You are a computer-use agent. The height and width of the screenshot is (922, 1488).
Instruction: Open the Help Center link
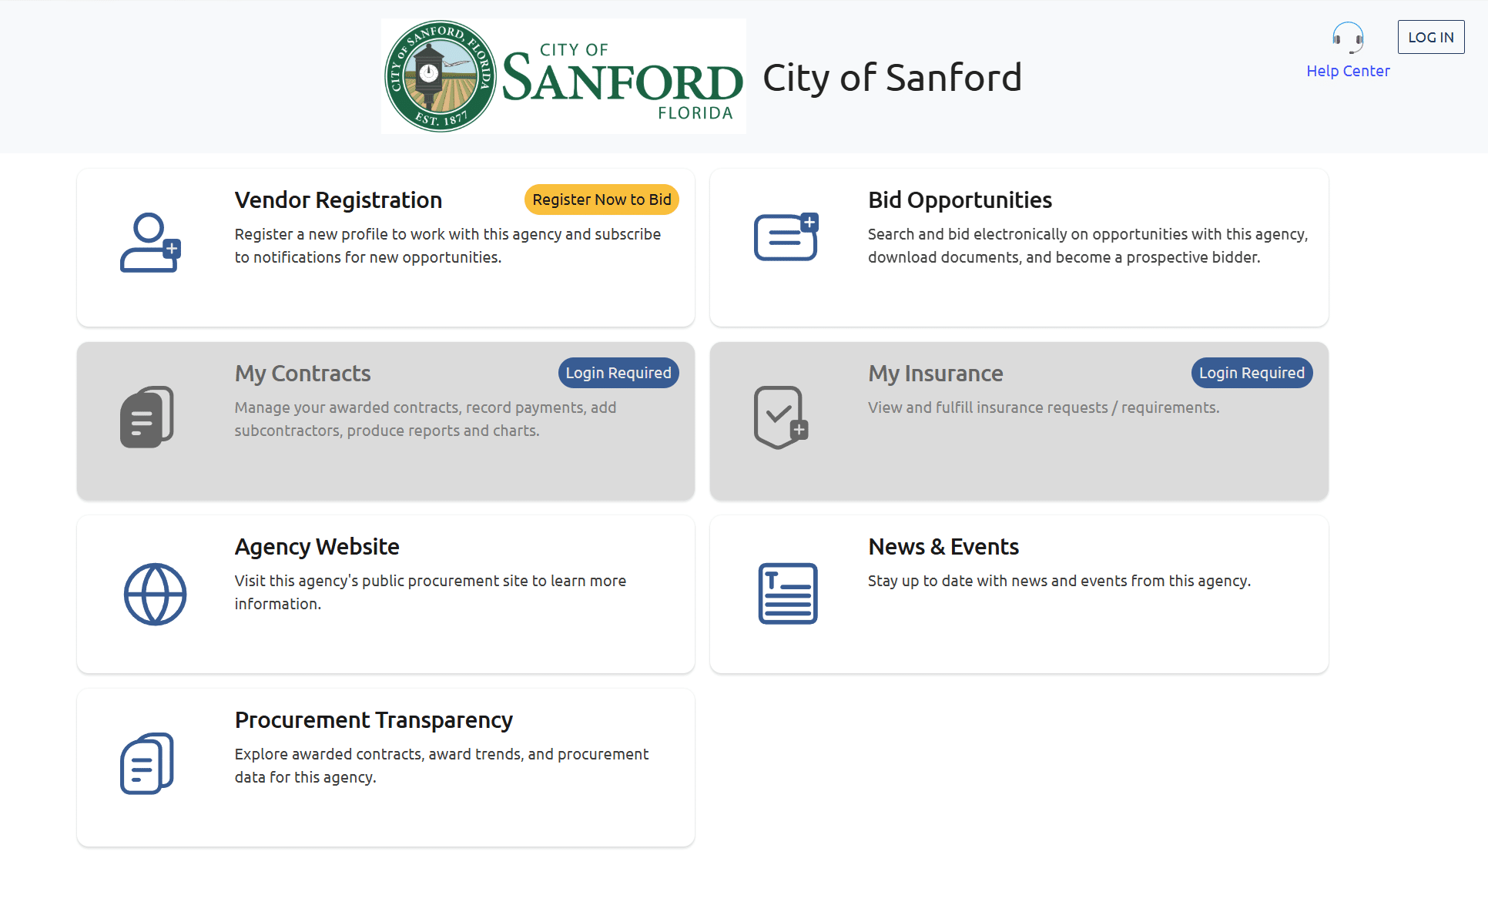pyautogui.click(x=1348, y=71)
